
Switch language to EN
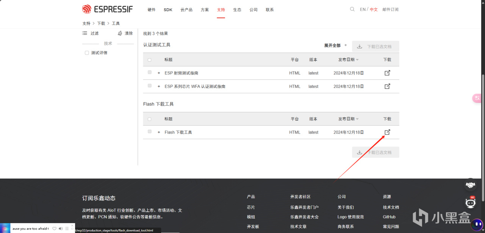tap(363, 9)
